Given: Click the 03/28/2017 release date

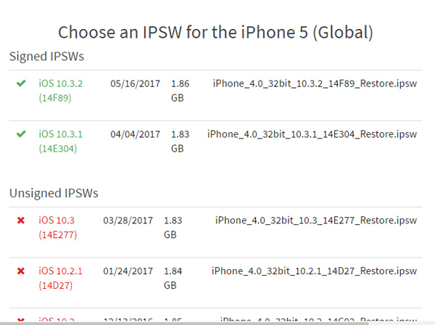Looking at the screenshot, I should pos(128,221).
